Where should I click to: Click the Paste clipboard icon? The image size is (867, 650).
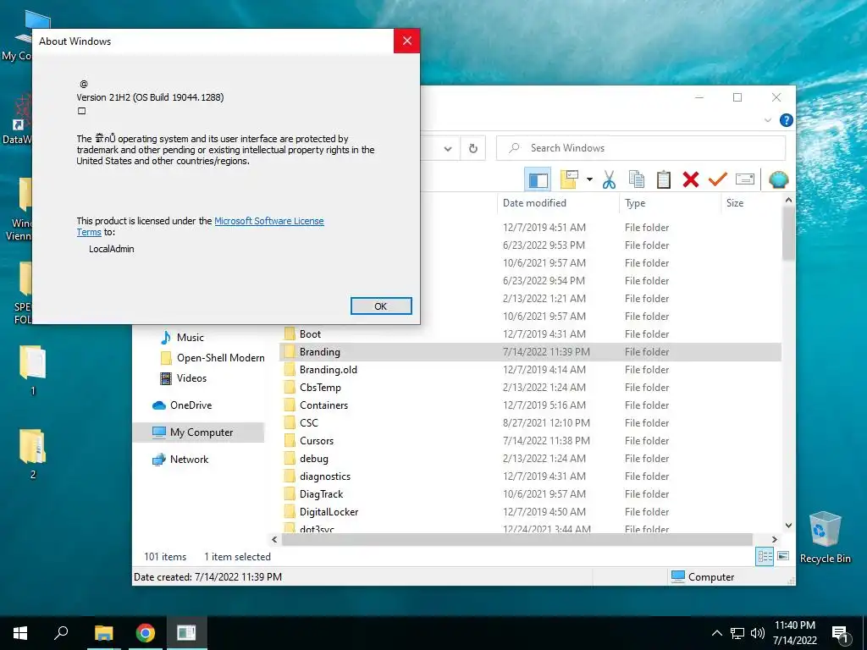click(664, 179)
